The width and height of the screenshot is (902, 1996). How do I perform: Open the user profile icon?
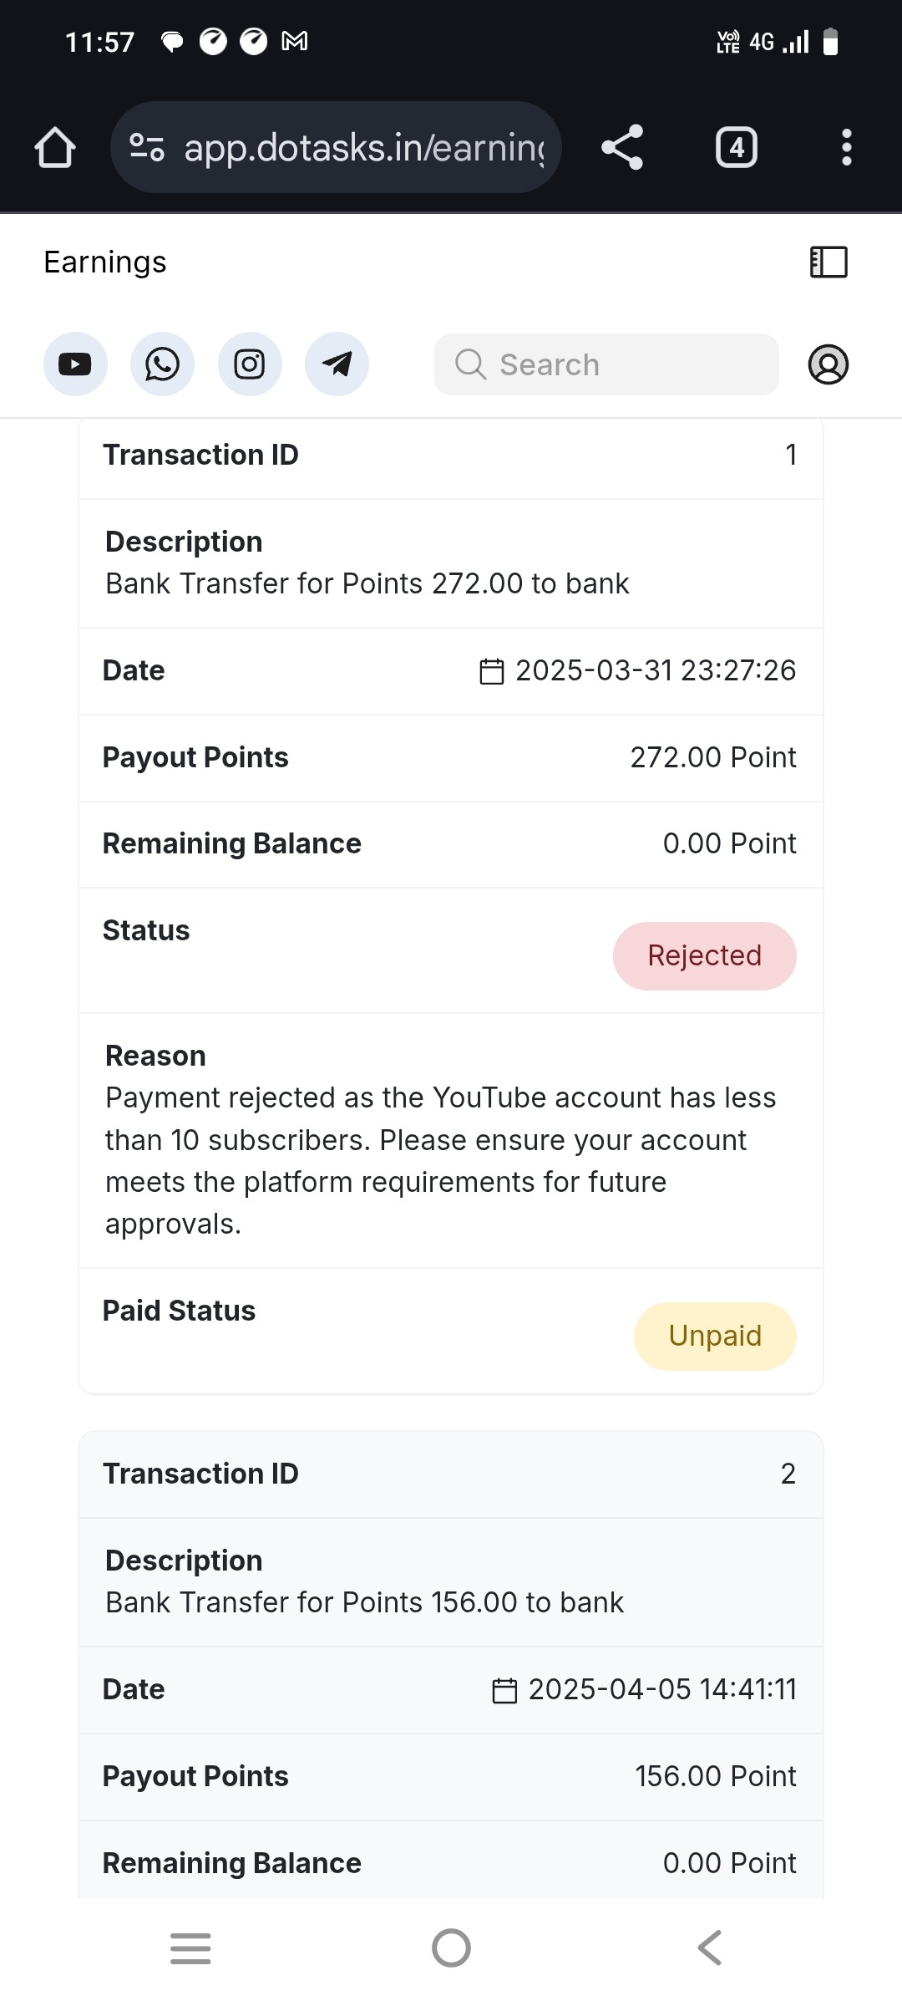(829, 364)
